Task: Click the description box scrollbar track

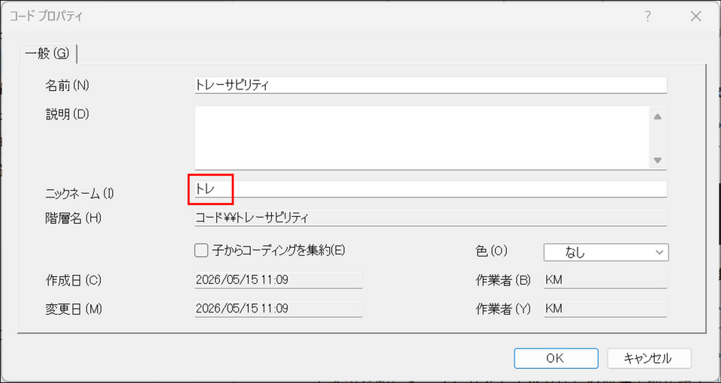Action: click(658, 138)
